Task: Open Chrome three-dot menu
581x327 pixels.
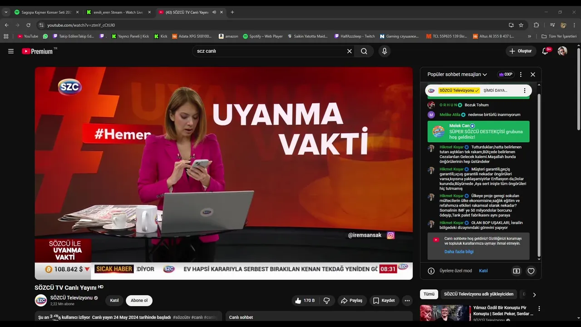Action: tap(575, 25)
